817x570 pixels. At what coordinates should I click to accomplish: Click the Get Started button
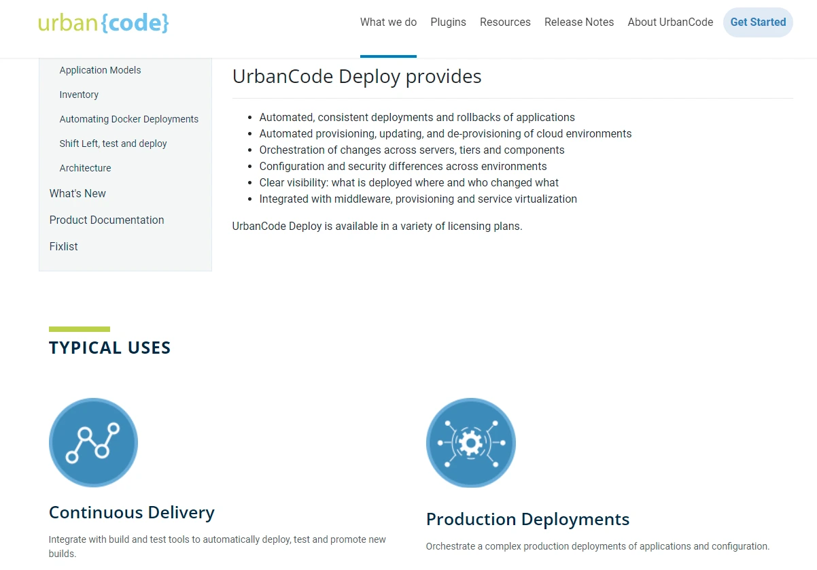(758, 22)
